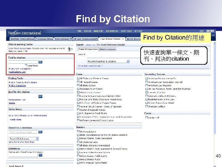
Task: Click the Go button next to the database name field
Action: (x=40, y=132)
